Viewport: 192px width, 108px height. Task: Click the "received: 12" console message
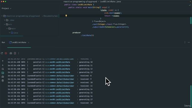click(x=86, y=103)
